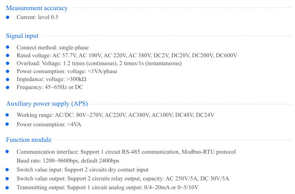Click the Switch value output relay text

[x=123, y=178]
